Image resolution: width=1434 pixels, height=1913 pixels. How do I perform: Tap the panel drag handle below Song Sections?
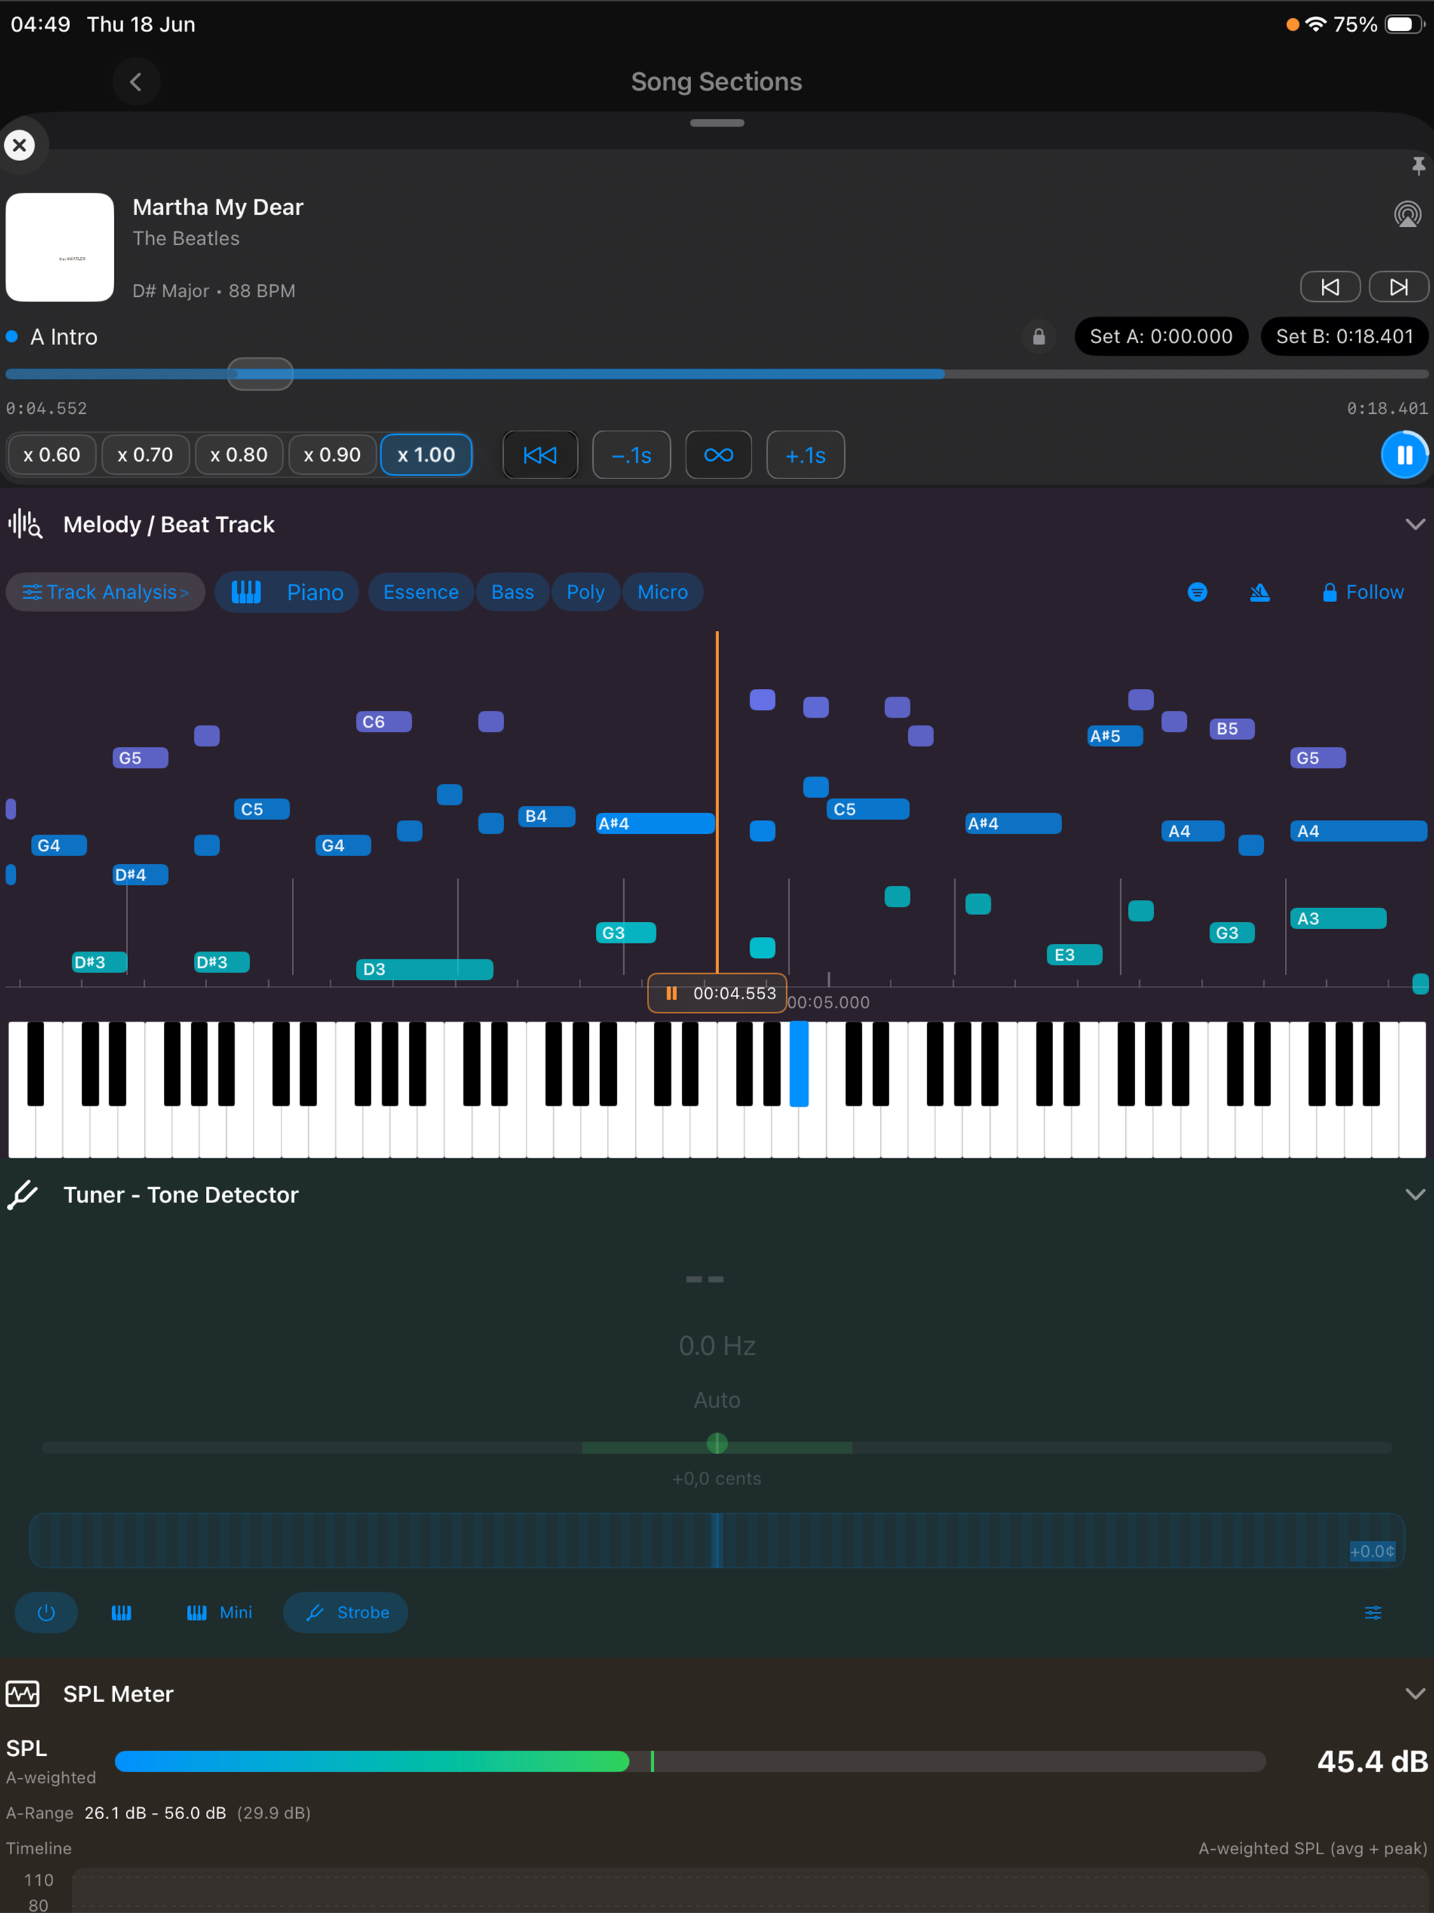click(717, 123)
